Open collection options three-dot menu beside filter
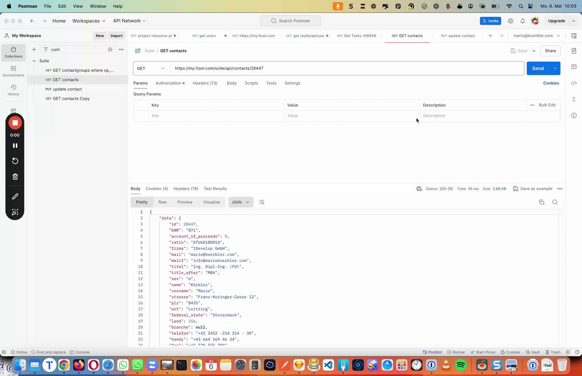The image size is (582, 376). [x=121, y=50]
